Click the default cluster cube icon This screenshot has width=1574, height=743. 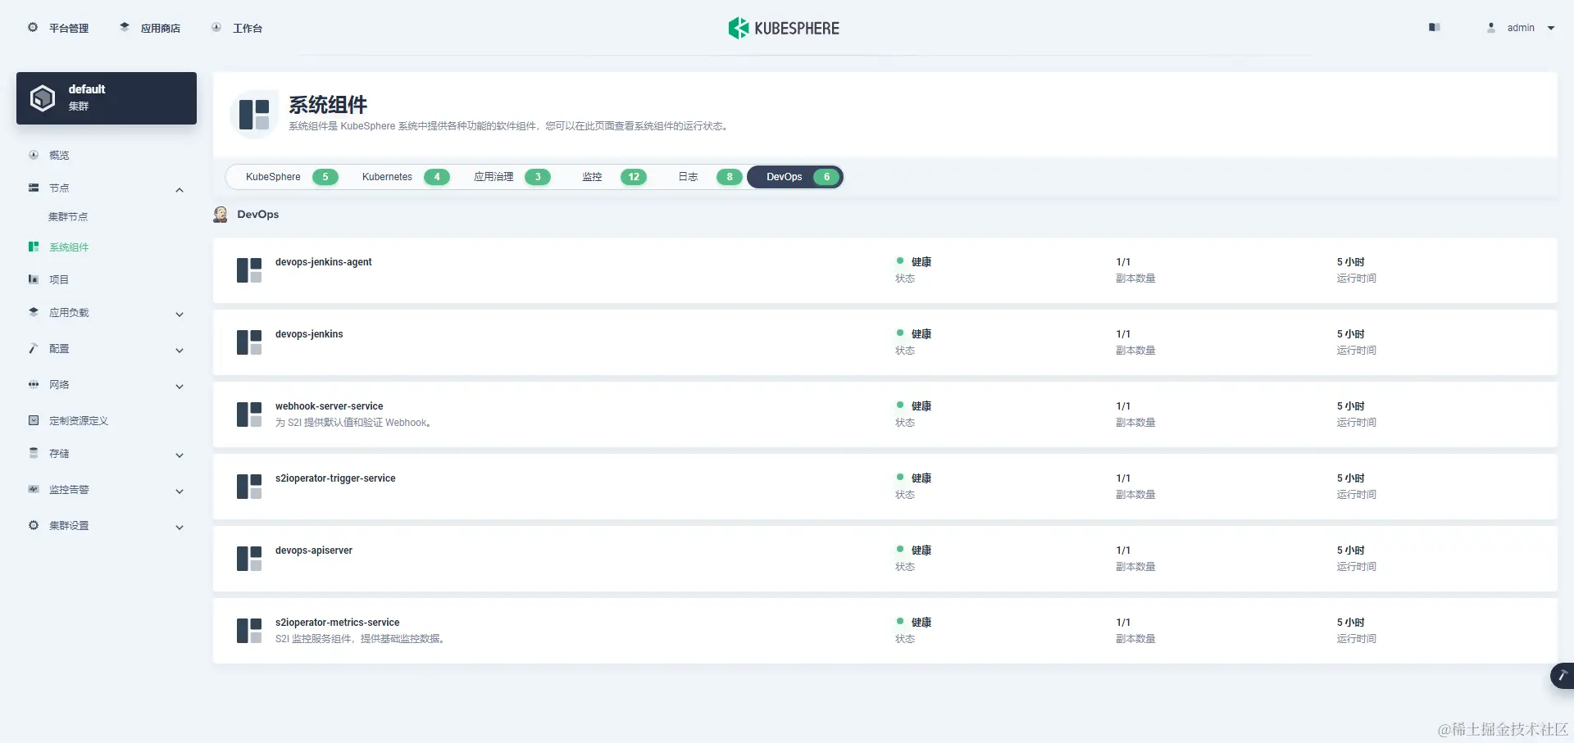tap(43, 98)
